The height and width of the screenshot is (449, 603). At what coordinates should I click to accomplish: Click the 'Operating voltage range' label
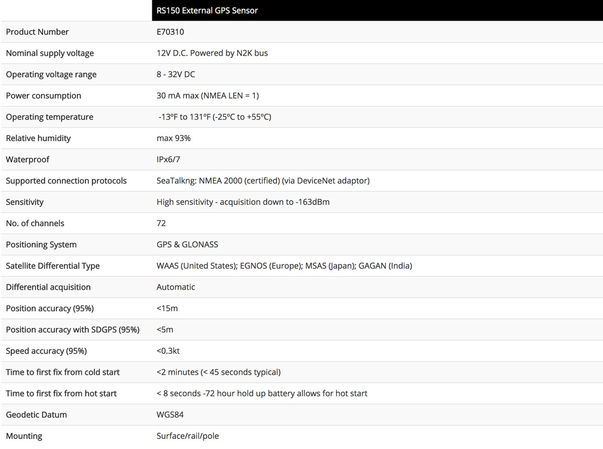(51, 74)
